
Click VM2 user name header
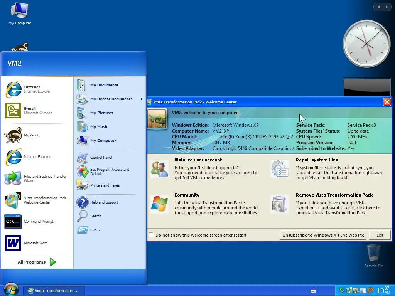coord(15,63)
